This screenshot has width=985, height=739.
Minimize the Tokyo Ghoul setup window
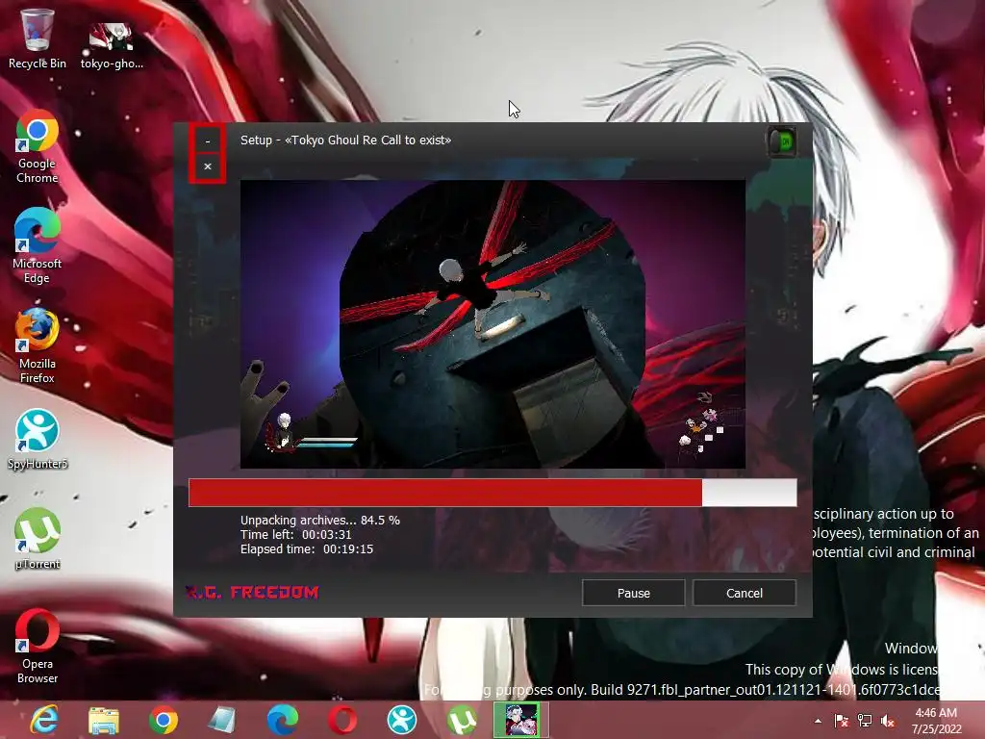pyautogui.click(x=208, y=142)
